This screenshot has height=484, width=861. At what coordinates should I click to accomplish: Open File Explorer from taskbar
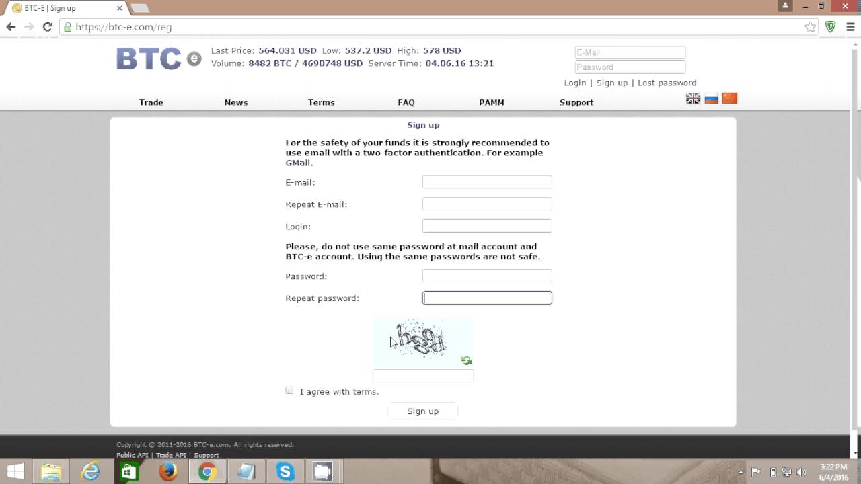point(51,472)
